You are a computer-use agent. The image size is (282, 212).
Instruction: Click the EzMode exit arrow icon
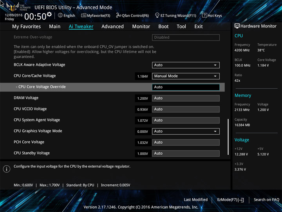241,200
